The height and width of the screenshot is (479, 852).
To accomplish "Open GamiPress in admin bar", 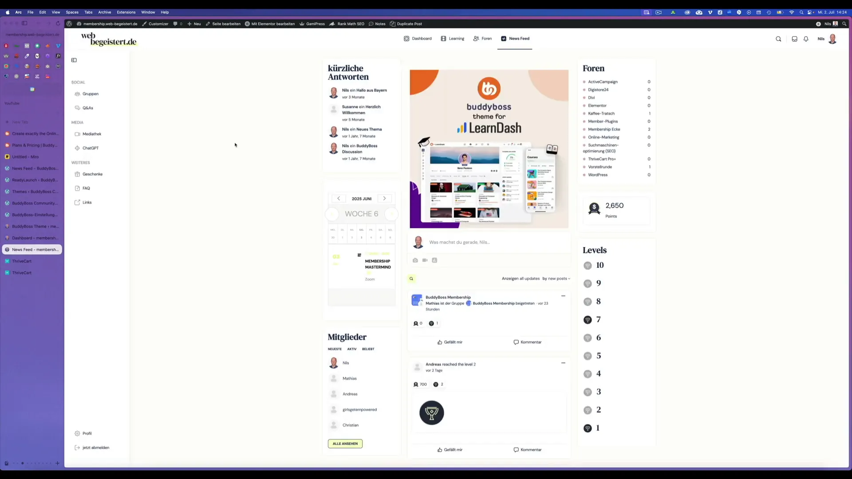I will (312, 24).
